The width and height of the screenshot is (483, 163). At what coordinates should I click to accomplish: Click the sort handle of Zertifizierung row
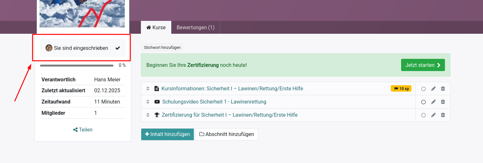[x=148, y=115]
